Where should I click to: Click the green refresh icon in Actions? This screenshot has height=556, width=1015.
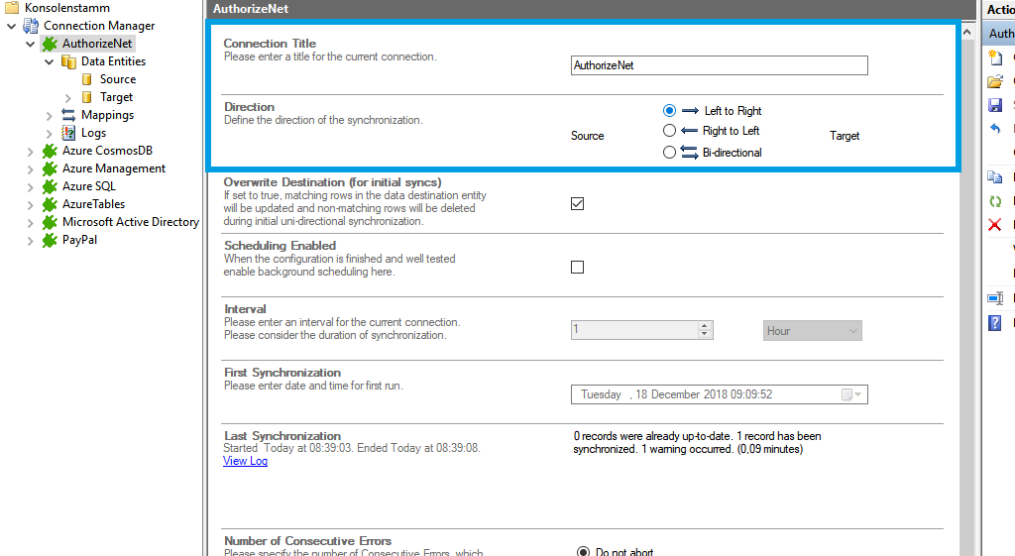[x=995, y=201]
